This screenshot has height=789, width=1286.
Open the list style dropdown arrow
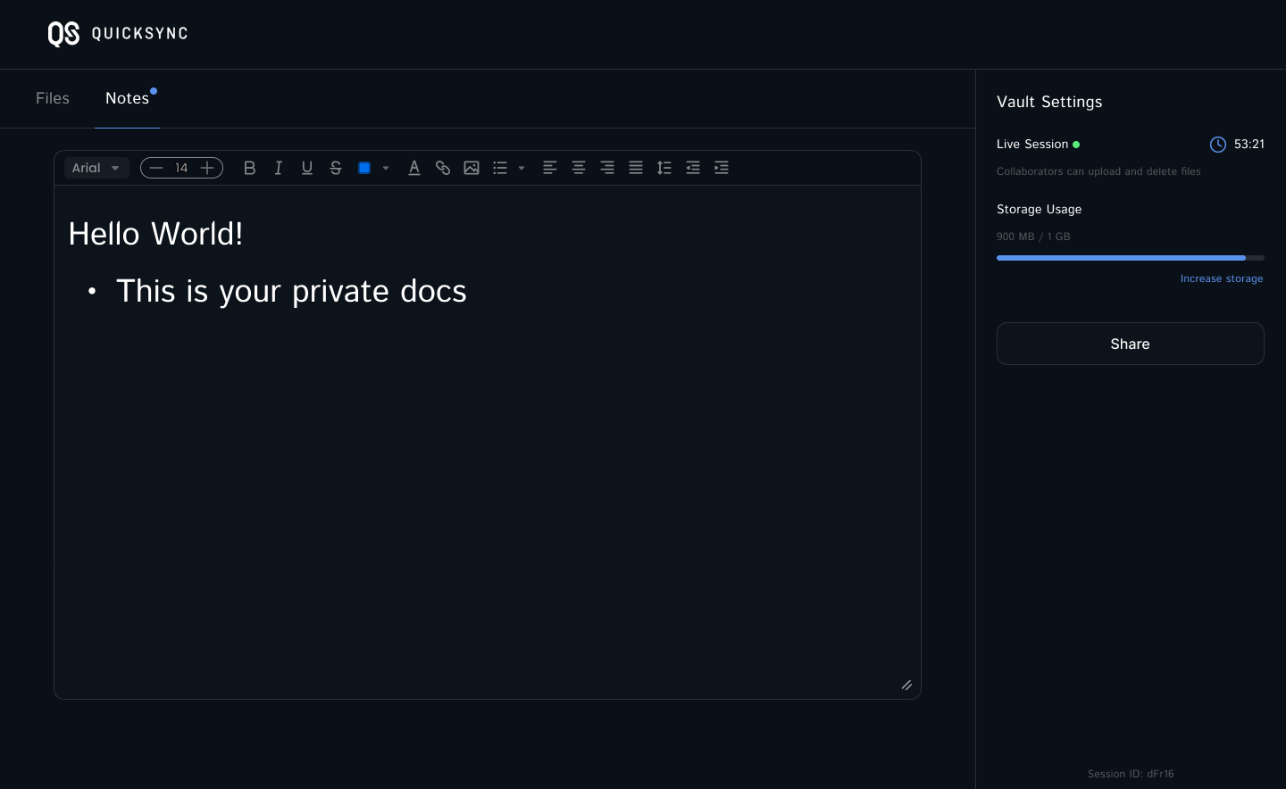pos(522,168)
